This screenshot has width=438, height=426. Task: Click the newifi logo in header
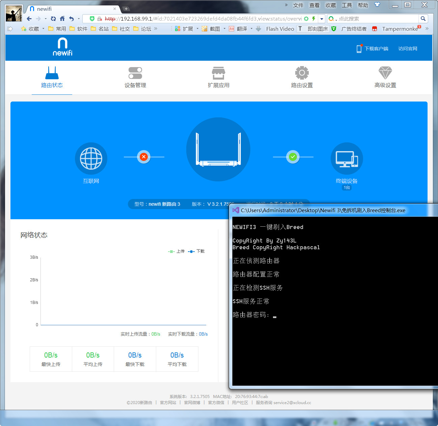[x=63, y=47]
